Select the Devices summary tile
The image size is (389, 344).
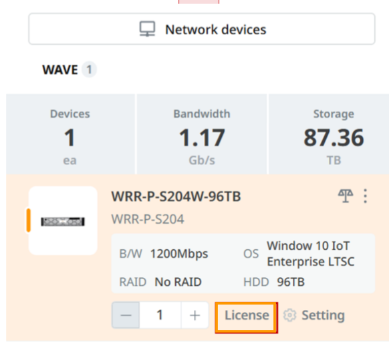[x=70, y=134]
